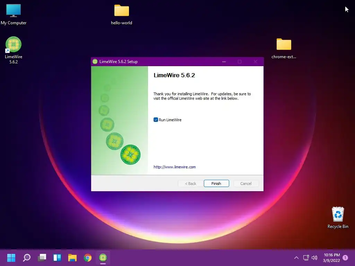Screen dimensions: 355x266
Task: Select the chrome-ext... folder on desktop
Action: [284, 48]
